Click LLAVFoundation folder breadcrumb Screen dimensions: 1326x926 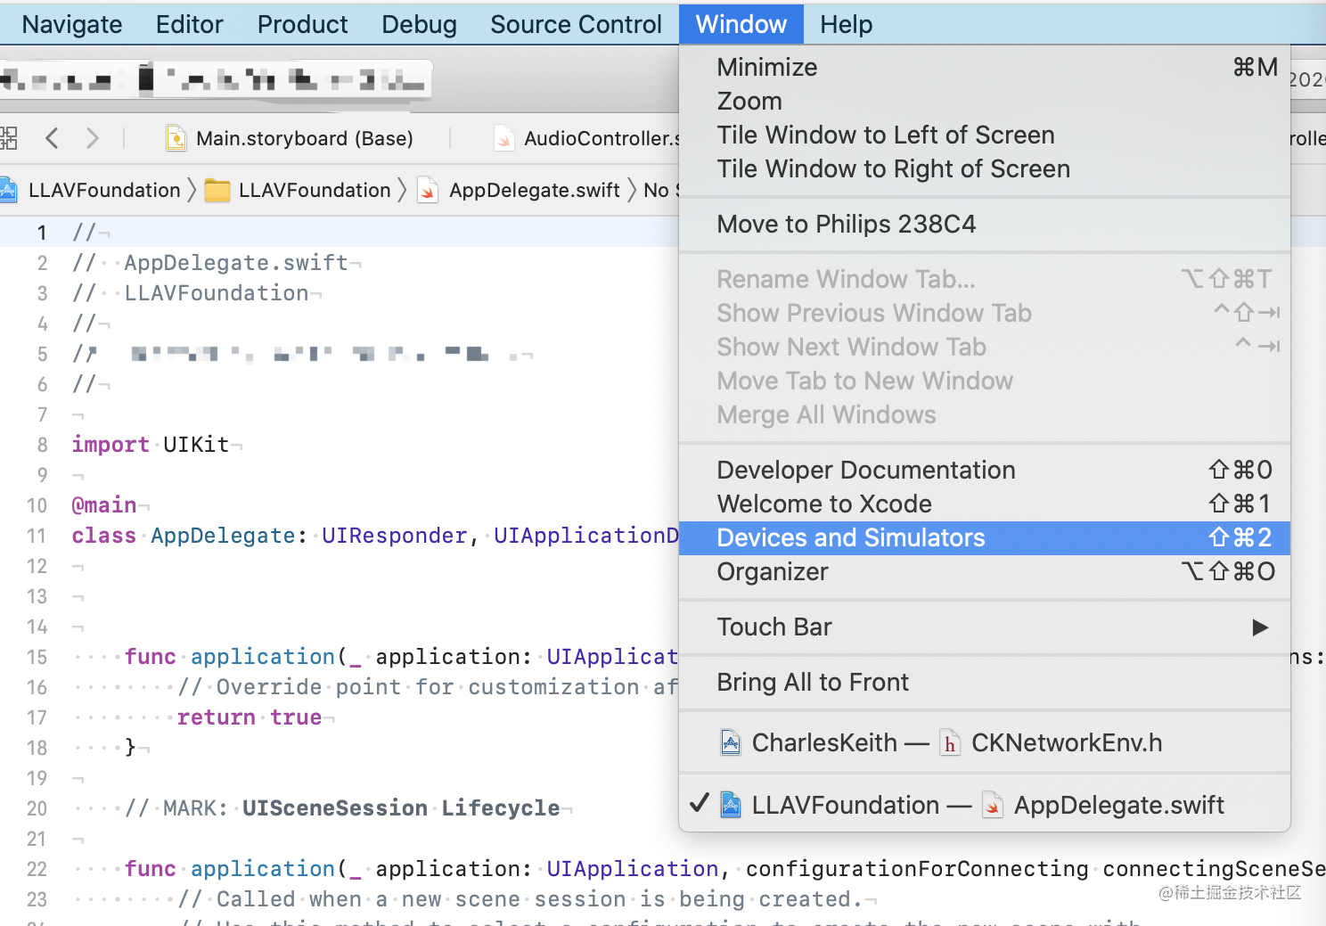point(315,190)
